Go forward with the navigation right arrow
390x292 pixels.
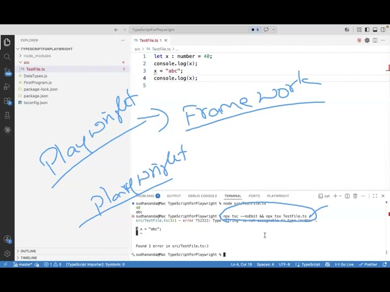[124, 30]
